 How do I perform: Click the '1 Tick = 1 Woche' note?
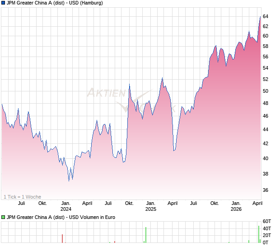click(22, 197)
